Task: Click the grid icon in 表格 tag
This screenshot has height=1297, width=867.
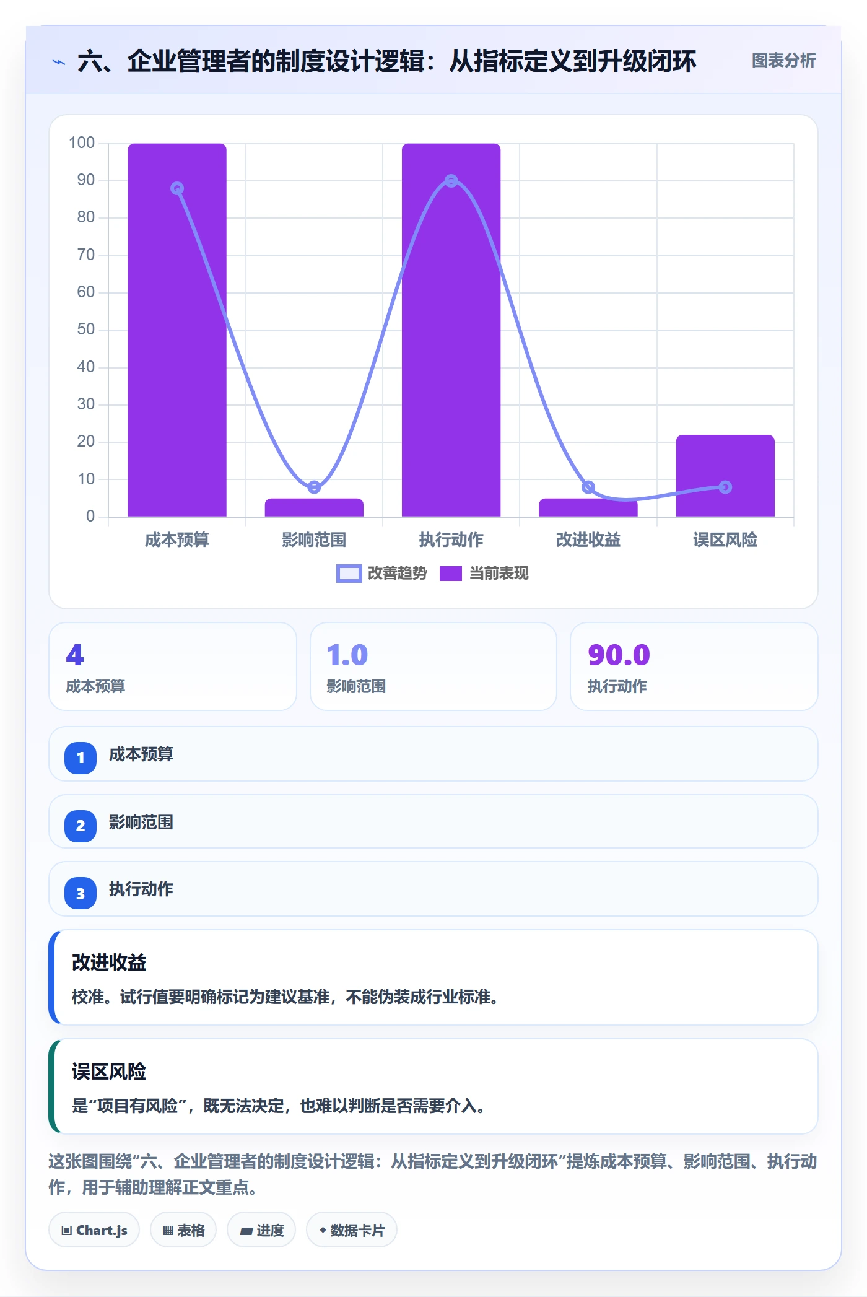Action: click(168, 1231)
